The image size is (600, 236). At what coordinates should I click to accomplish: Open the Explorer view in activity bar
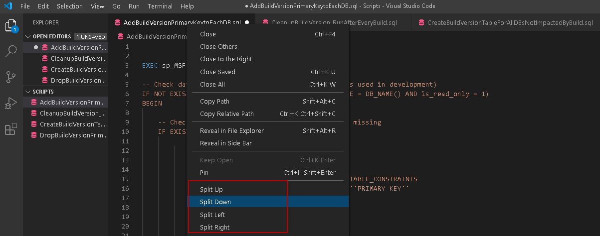11,26
